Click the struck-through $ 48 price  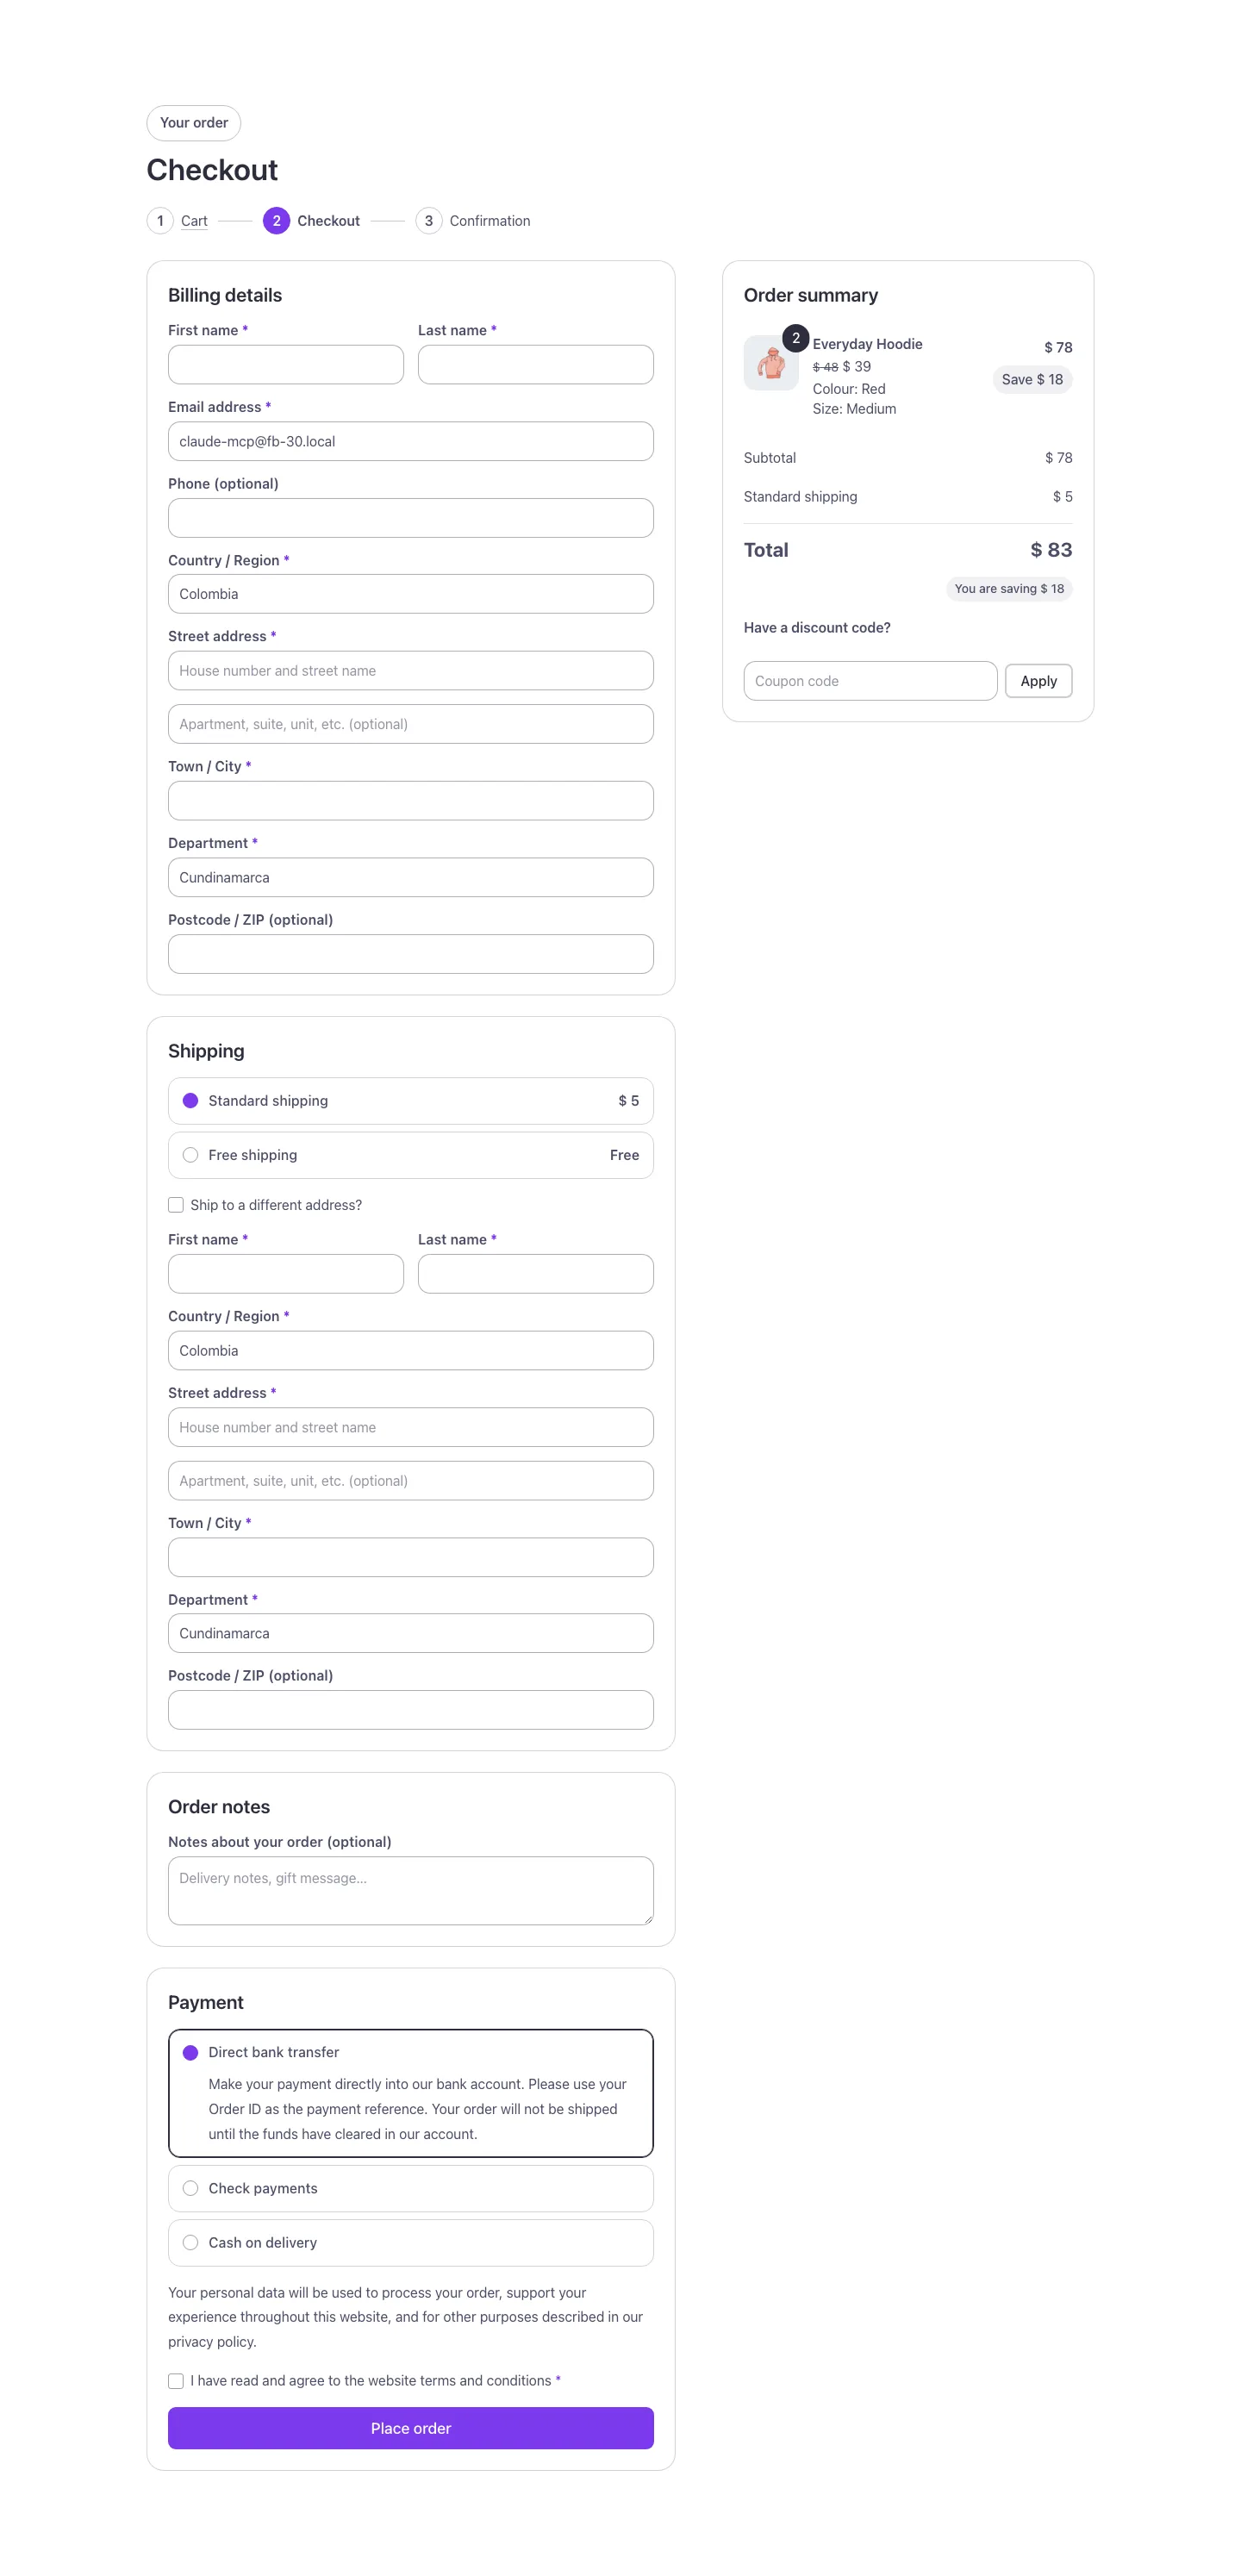coord(825,367)
